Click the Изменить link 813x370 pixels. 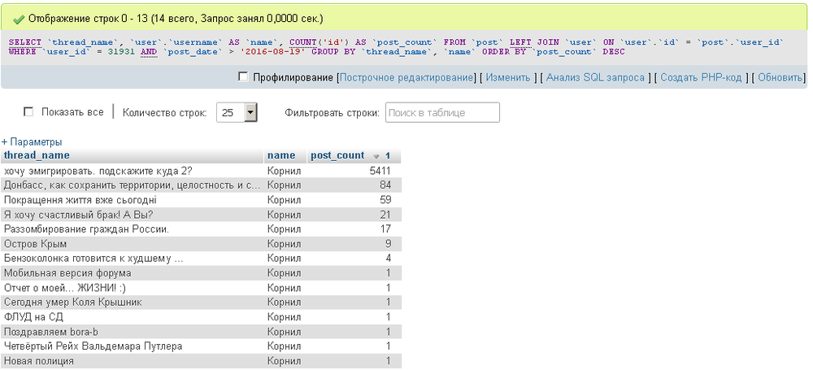point(509,78)
